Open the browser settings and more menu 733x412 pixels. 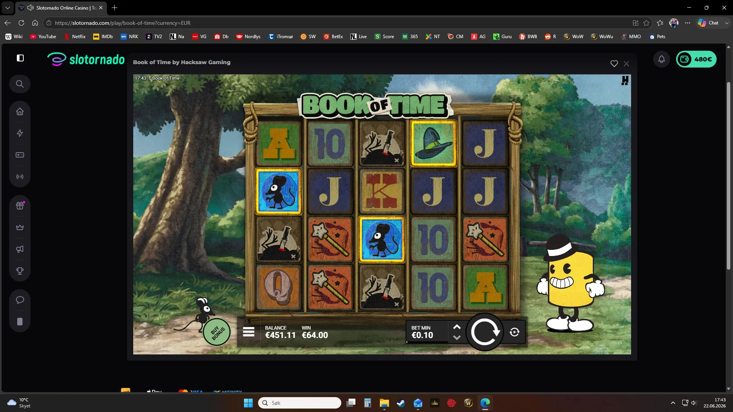(x=688, y=23)
